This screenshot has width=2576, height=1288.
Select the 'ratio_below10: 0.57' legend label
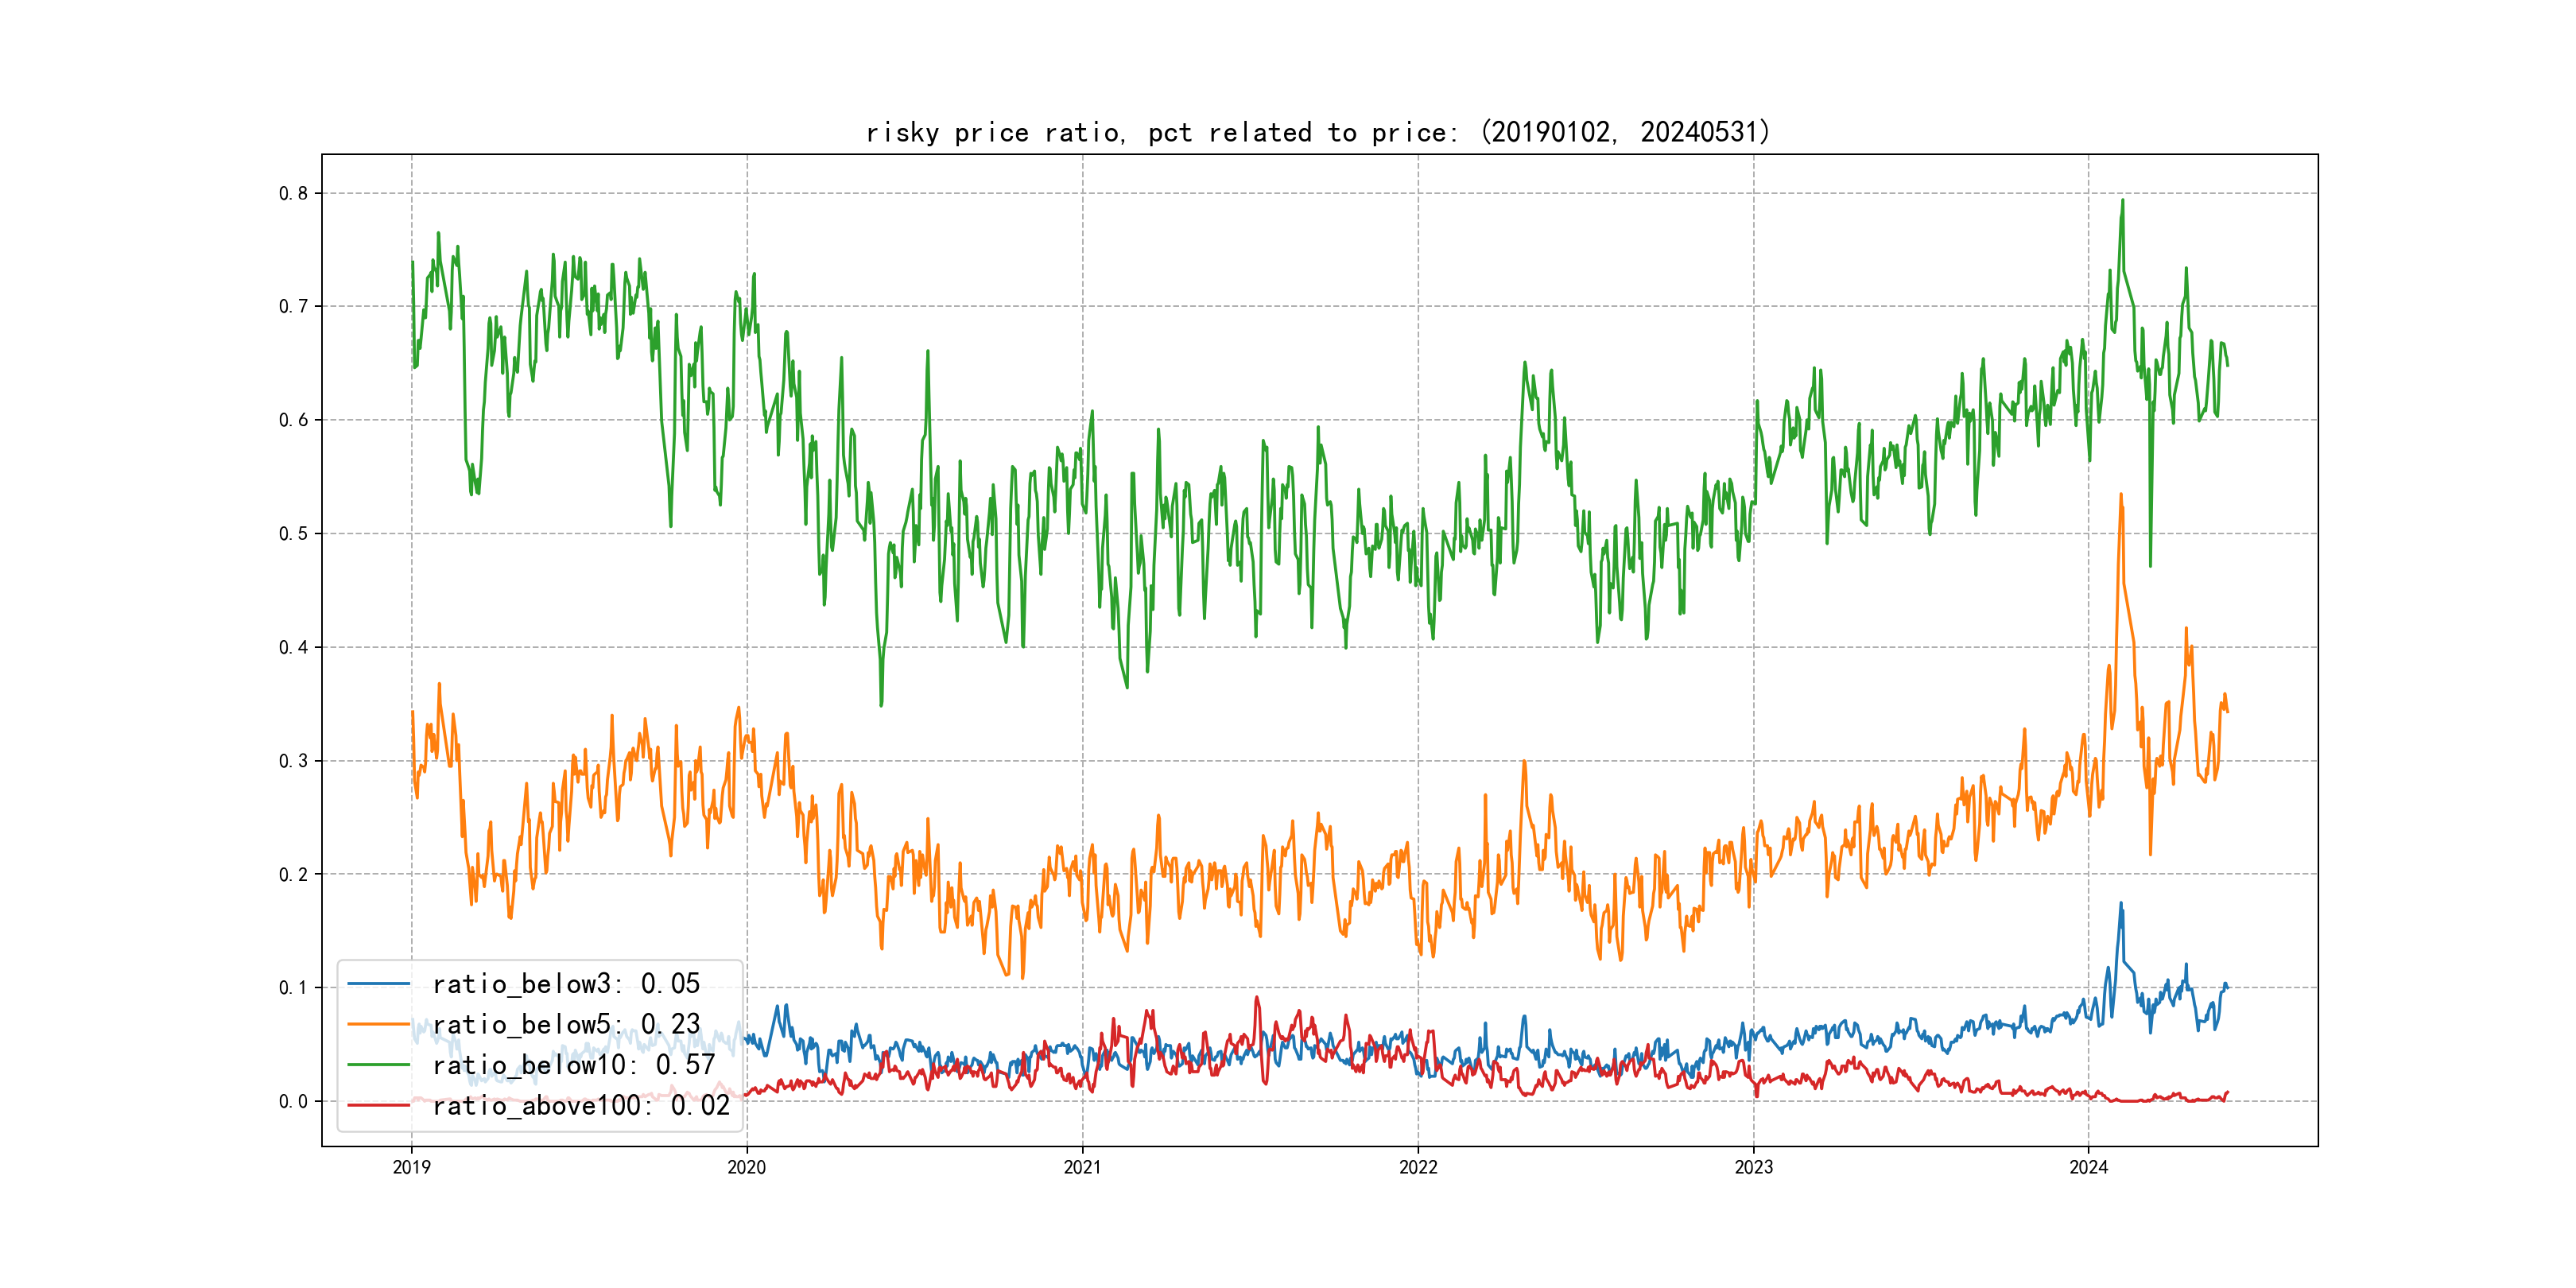tap(573, 1065)
